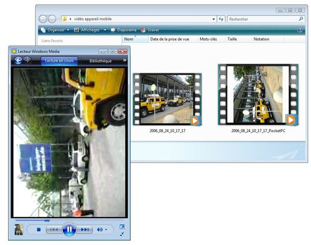Image resolution: width=311 pixels, height=245 pixels.
Task: Minimize the Windows Media Player window
Action: click(103, 51)
